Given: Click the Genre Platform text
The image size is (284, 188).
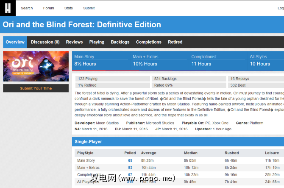Looking at the screenshot, I should pyautogui.click(x=250, y=123).
